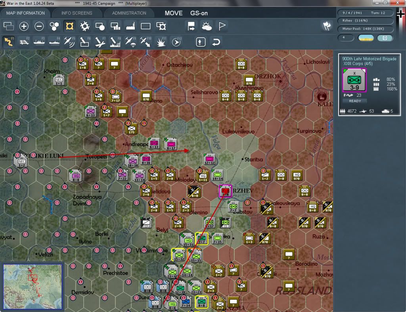
Task: Select the F10 air transfer mode icon
Action: [146, 42]
